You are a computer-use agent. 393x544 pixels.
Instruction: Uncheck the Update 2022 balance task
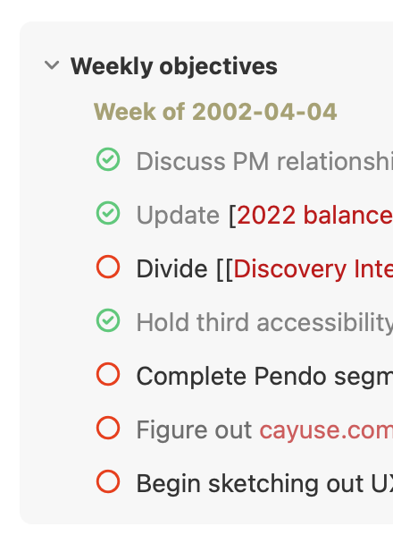click(x=108, y=213)
